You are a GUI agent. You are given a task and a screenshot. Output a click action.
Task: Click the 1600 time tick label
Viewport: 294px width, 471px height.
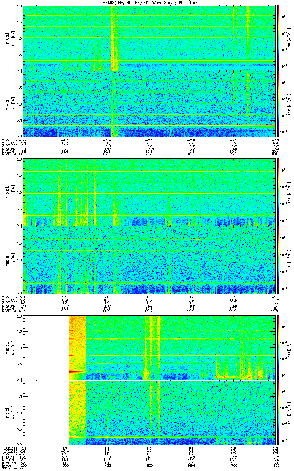point(191,465)
